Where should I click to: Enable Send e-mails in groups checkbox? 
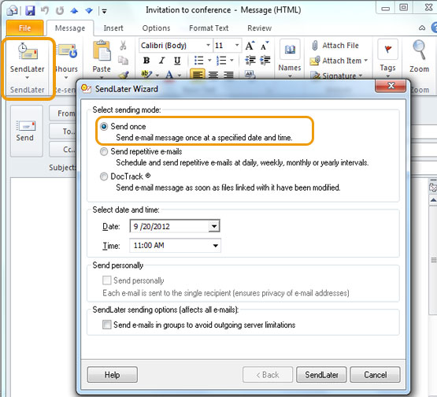tap(107, 325)
